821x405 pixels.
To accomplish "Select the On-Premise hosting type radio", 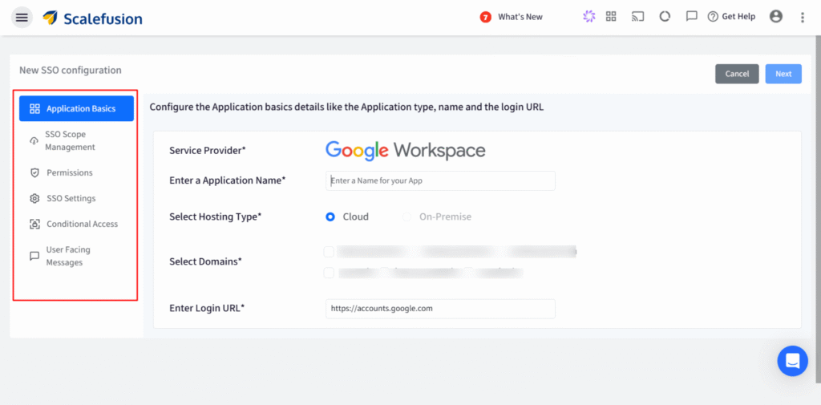I will pos(406,217).
